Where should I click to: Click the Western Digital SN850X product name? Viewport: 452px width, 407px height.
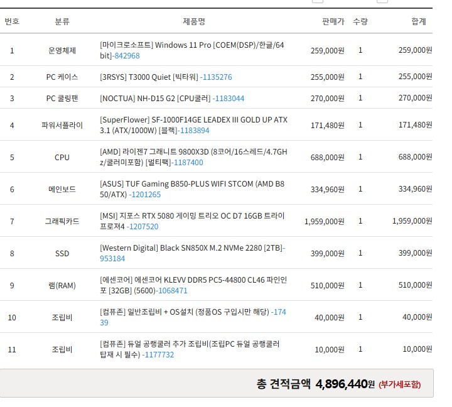click(x=191, y=247)
